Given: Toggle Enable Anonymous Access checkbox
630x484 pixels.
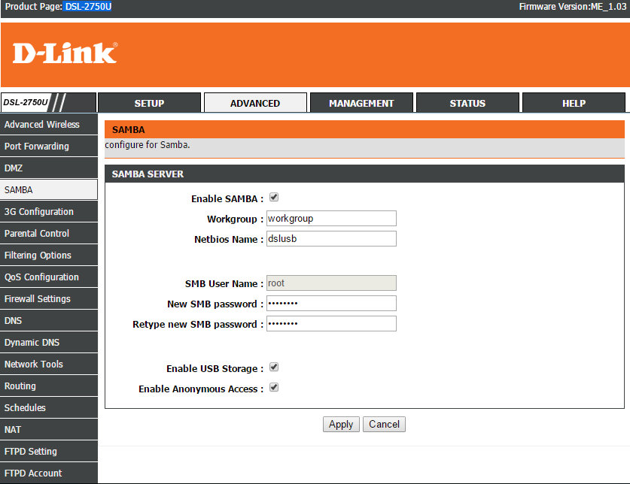Looking at the screenshot, I should coord(274,387).
